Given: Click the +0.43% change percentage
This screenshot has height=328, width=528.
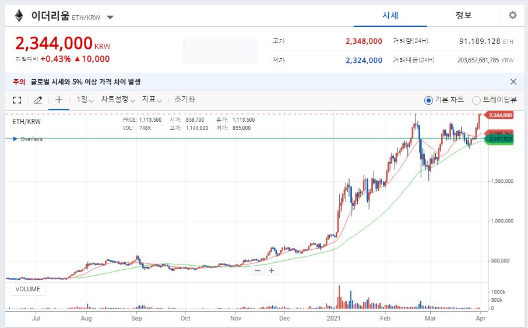Looking at the screenshot, I should click(55, 59).
